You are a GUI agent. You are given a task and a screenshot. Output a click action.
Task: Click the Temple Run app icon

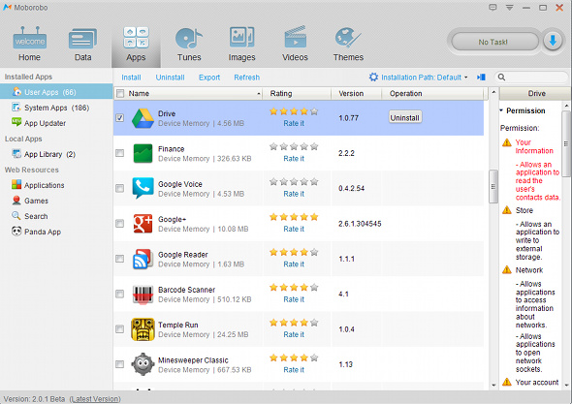pyautogui.click(x=143, y=328)
